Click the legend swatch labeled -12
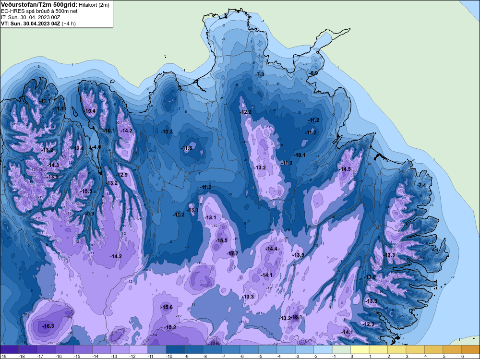Image resolution: width=480 pixels, height=359 pixels. click(138, 349)
